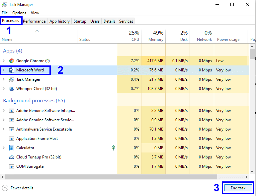
Task: Select the Application Frame Host row name
Action: (37, 139)
